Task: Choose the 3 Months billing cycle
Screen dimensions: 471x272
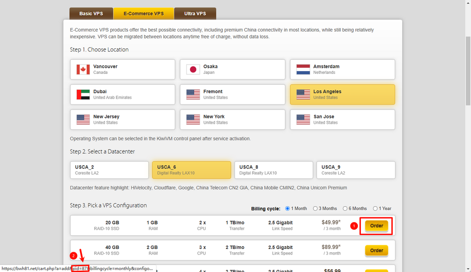Action: (315, 208)
